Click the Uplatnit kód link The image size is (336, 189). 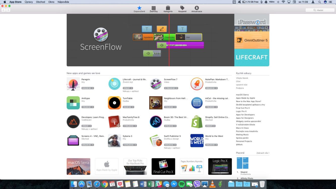click(x=242, y=85)
